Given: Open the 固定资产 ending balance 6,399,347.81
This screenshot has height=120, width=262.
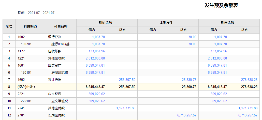Looking at the screenshot, I should (x=217, y=65).
